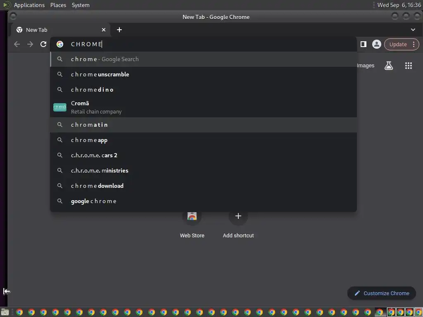
Task: Select 'c.h.r.o.m.e. ministries' suggestion
Action: pyautogui.click(x=203, y=170)
